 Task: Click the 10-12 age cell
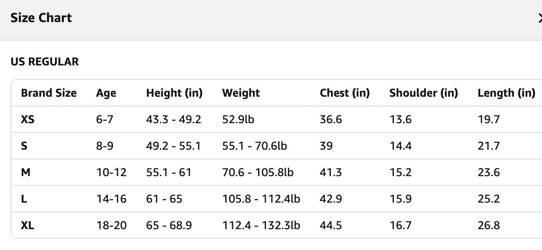coord(111,172)
